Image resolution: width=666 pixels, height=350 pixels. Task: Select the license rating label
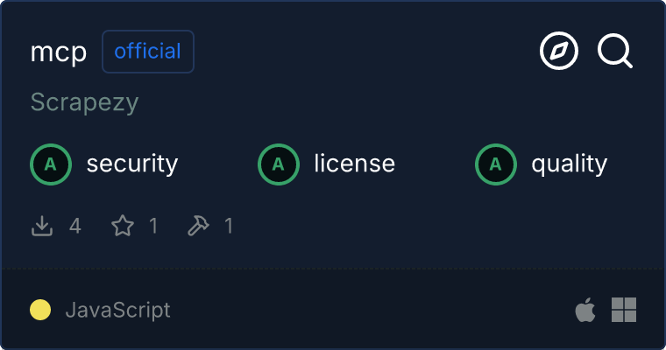pyautogui.click(x=354, y=164)
